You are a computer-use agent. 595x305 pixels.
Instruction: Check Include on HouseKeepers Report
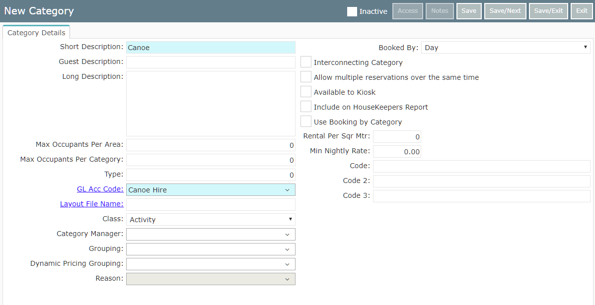(x=306, y=107)
